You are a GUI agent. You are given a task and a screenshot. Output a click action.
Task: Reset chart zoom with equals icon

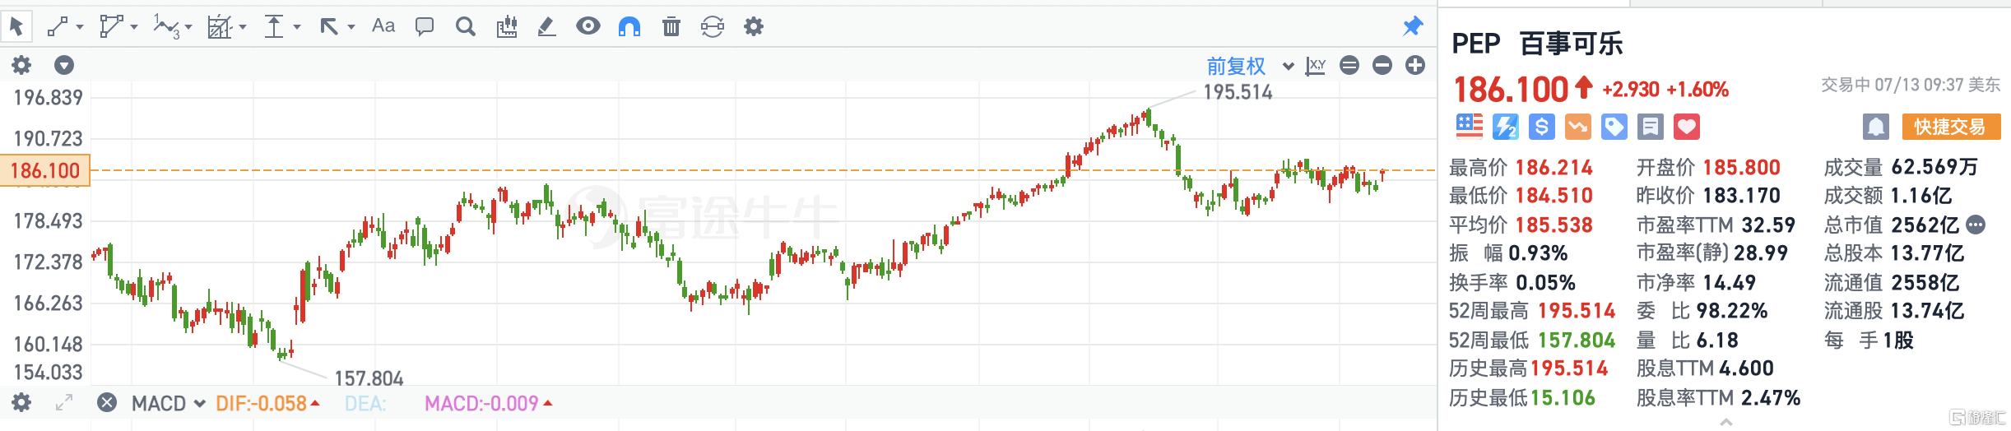[1349, 65]
